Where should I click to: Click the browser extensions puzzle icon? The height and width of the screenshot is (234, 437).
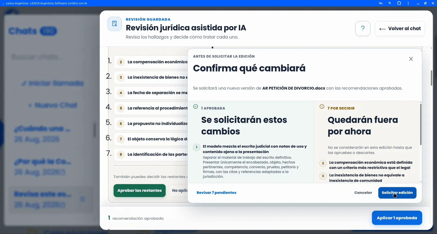coord(399,3)
